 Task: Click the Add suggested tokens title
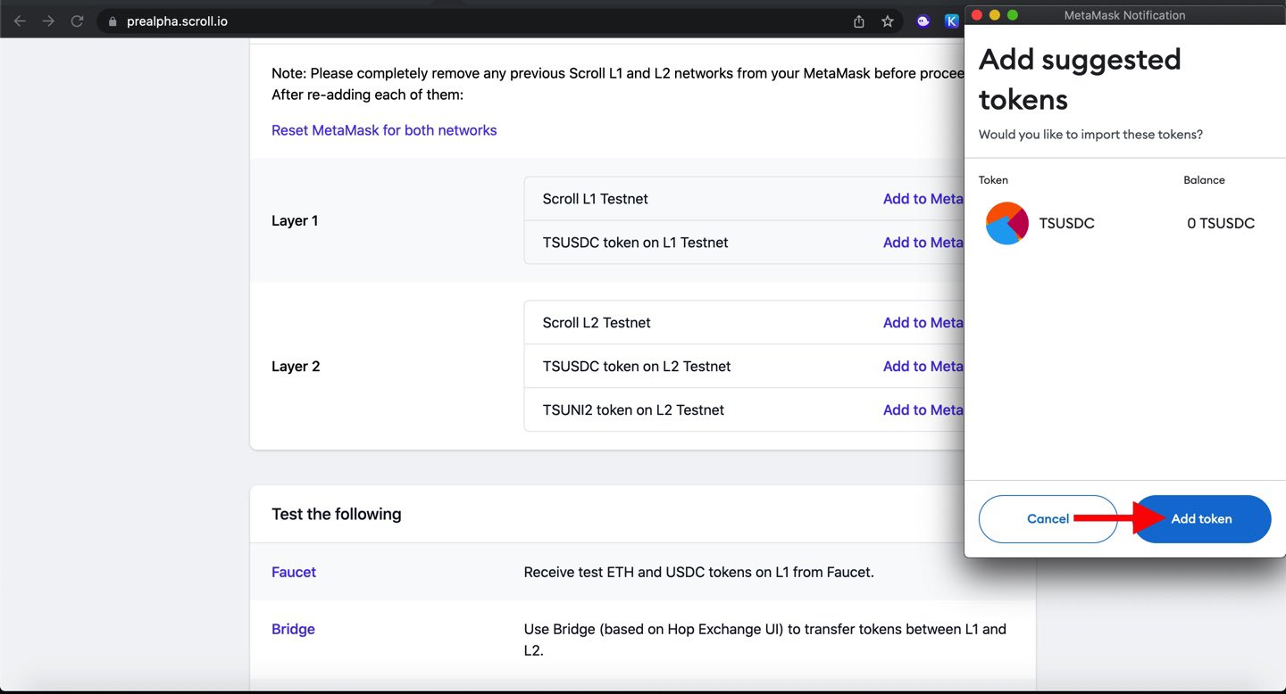[1080, 78]
